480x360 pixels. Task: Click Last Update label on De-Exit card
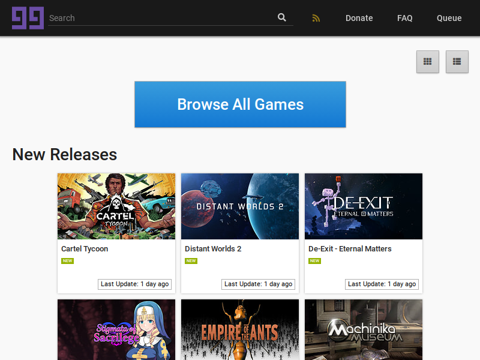pyautogui.click(x=382, y=284)
